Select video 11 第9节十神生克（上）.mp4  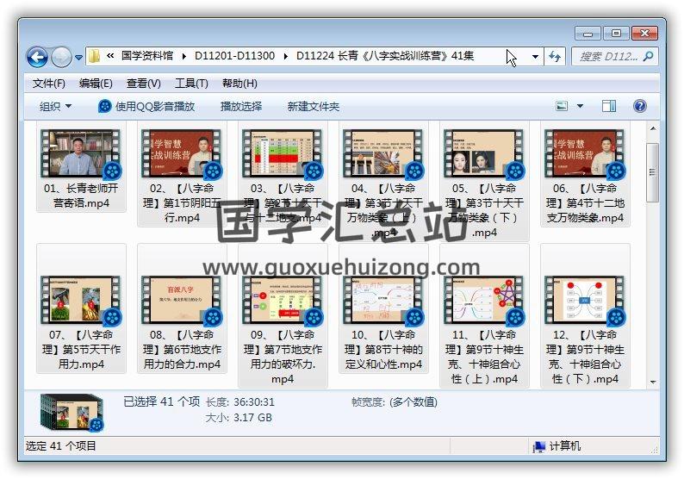point(484,316)
